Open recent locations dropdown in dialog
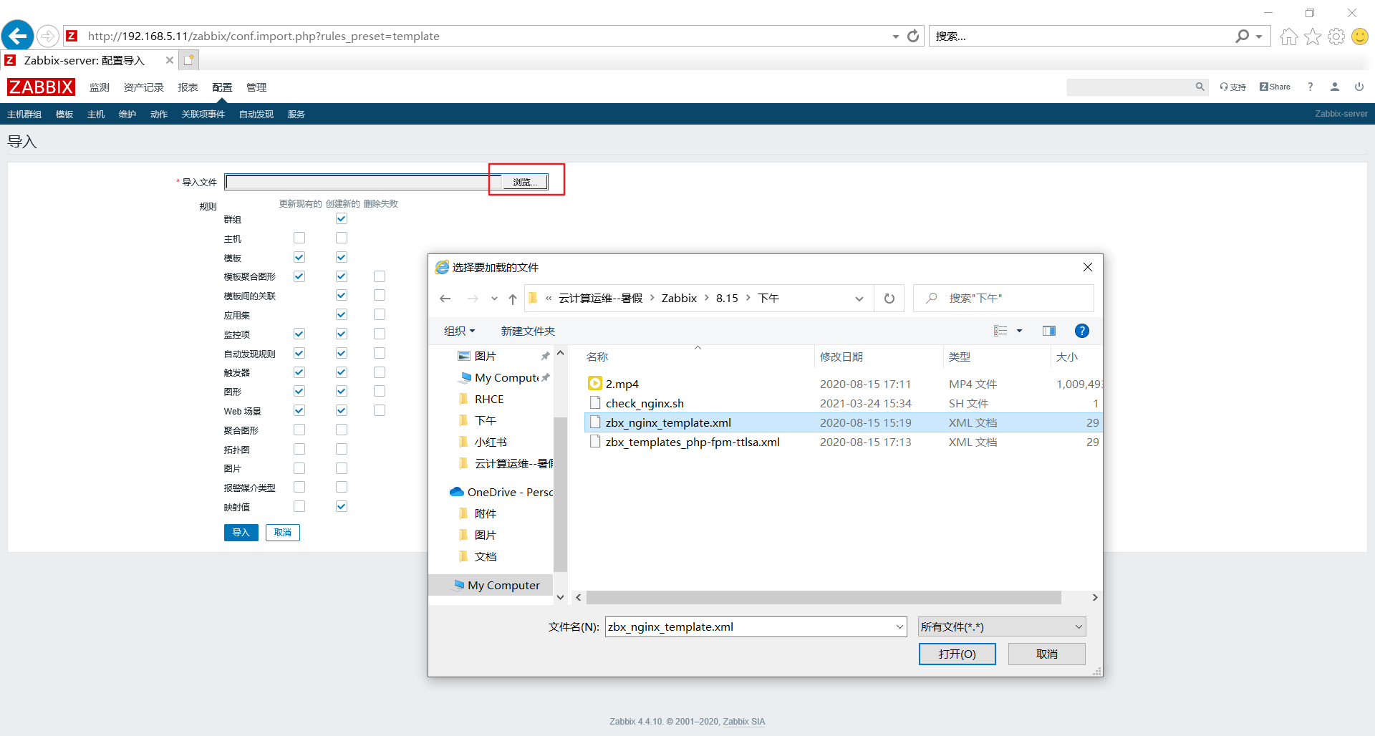The height and width of the screenshot is (736, 1375). tap(494, 299)
